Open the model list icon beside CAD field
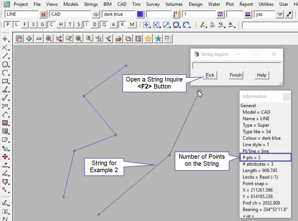The image size is (298, 221). (x=96, y=14)
